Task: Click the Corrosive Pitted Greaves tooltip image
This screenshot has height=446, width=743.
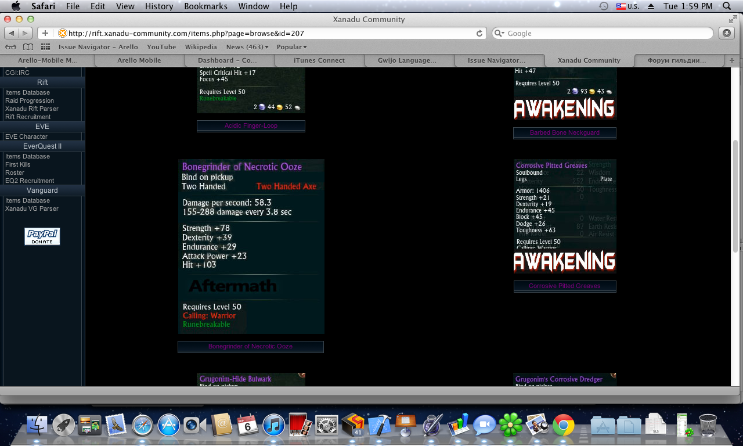Action: pos(565,216)
